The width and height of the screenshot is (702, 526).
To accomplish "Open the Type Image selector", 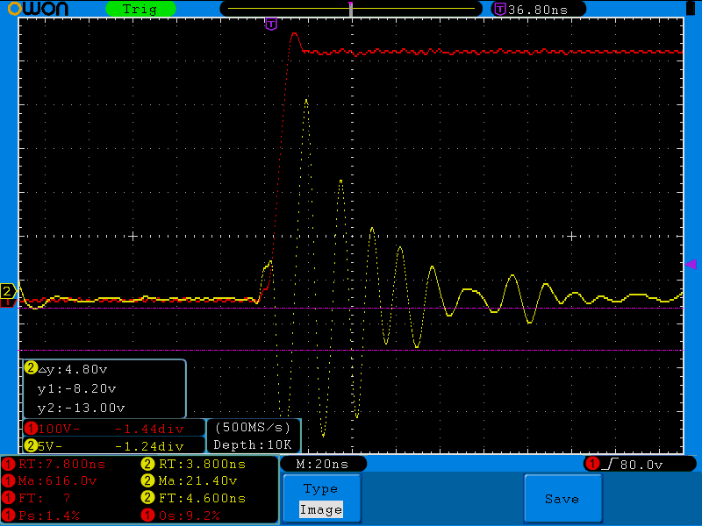I will [x=320, y=499].
